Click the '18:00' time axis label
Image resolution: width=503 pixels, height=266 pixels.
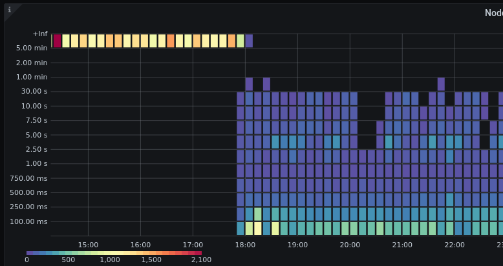click(x=246, y=245)
